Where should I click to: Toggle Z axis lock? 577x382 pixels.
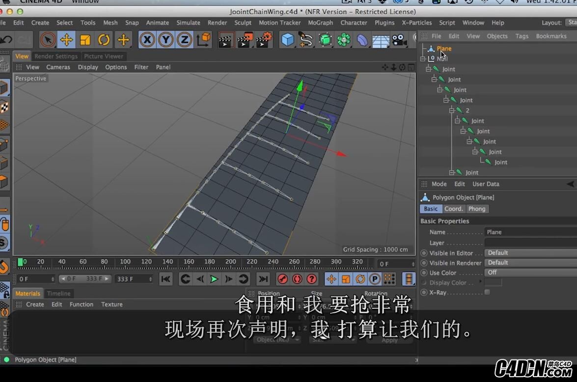(184, 39)
